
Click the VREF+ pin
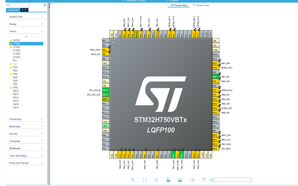(x=106, y=126)
